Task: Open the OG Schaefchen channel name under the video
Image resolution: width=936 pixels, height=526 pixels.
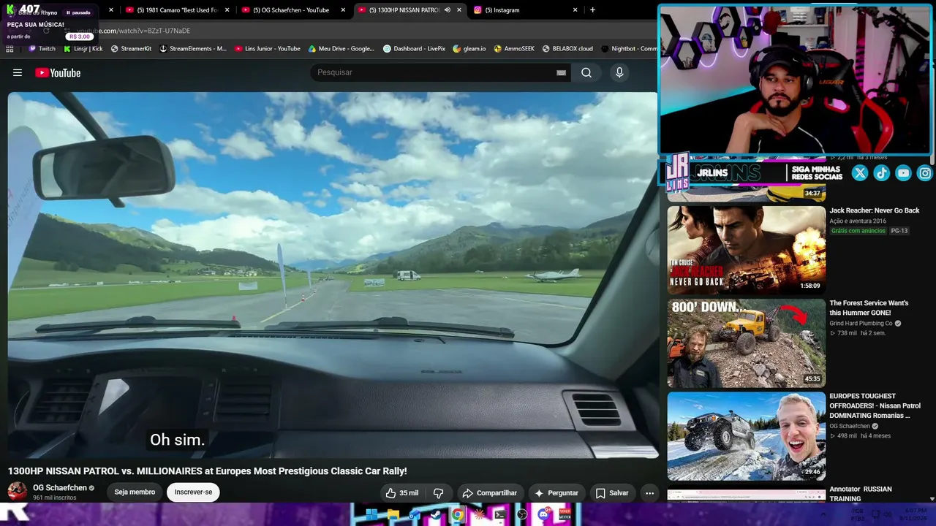Action: click(60, 488)
